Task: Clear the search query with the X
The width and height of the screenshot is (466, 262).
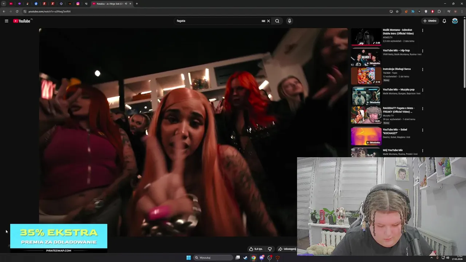Action: (x=269, y=21)
